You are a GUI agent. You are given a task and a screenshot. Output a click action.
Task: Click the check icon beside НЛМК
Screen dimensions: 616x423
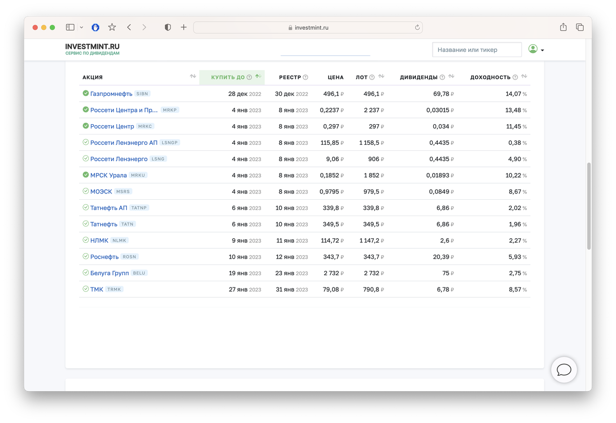pos(86,240)
